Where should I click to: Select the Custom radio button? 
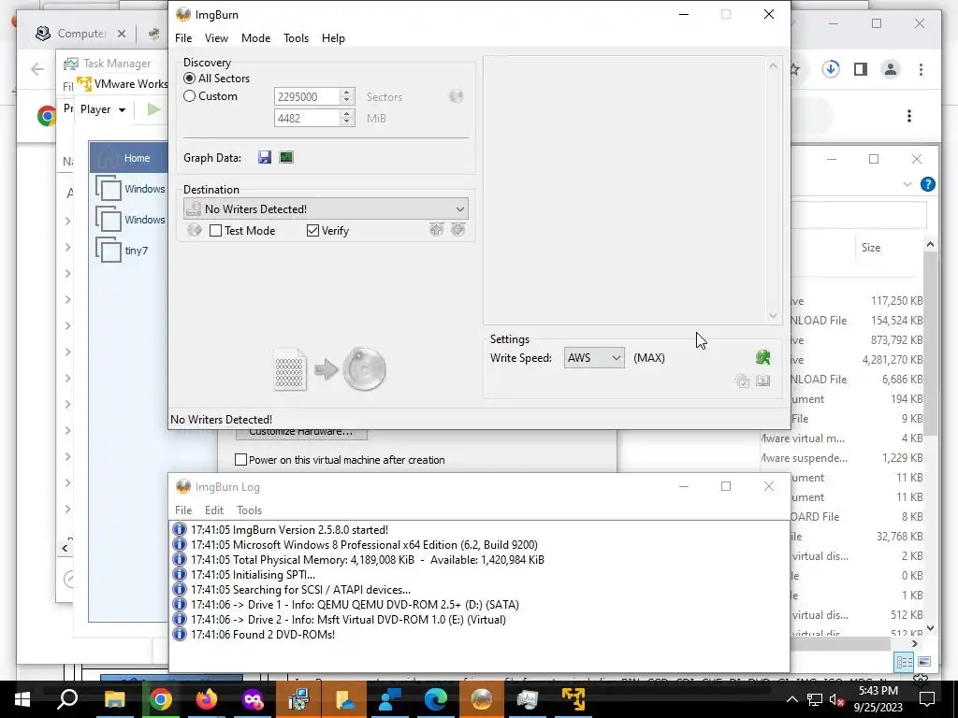189,96
